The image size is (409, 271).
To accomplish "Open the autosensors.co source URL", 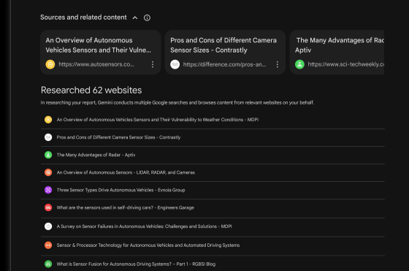I will pos(96,64).
